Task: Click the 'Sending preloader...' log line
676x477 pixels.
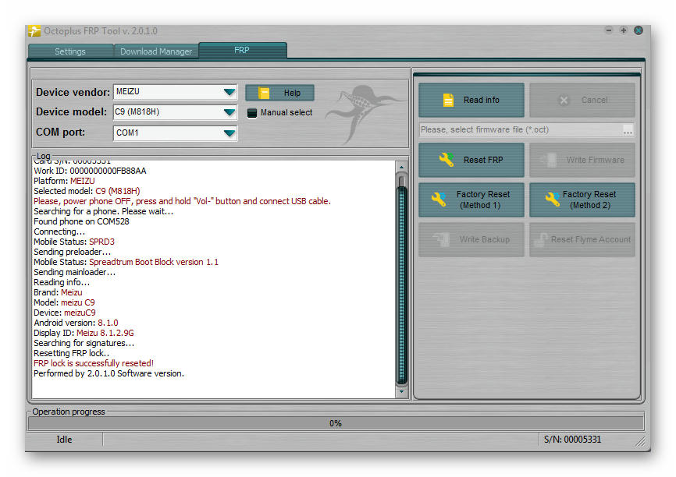Action: (72, 253)
